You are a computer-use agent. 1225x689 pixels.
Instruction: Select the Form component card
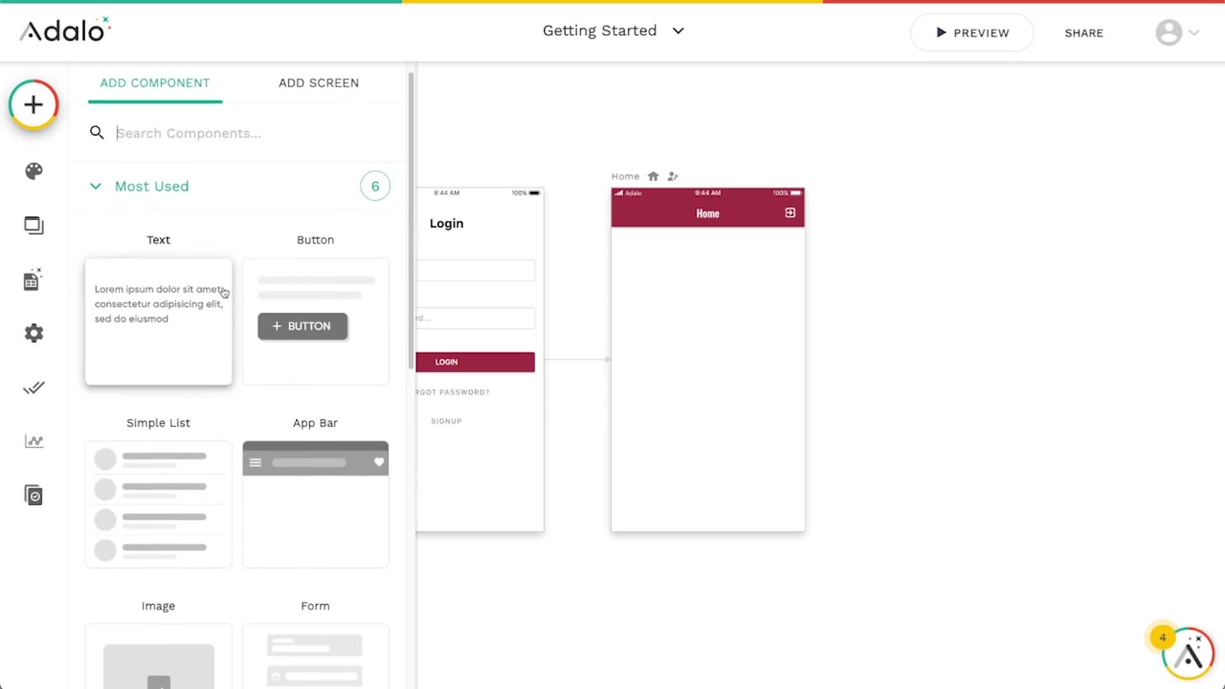tap(315, 656)
